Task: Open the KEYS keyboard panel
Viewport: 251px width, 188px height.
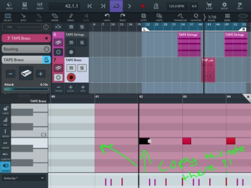Action: point(25,6)
